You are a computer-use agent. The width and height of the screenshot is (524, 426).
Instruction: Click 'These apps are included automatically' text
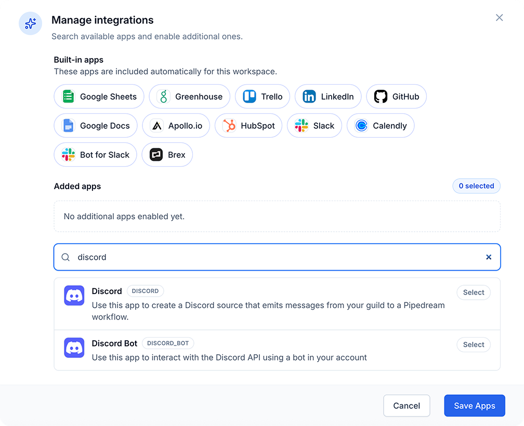(x=165, y=72)
